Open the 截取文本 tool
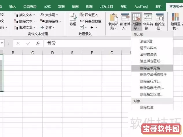The height and width of the screenshot is (137, 183). point(24,28)
